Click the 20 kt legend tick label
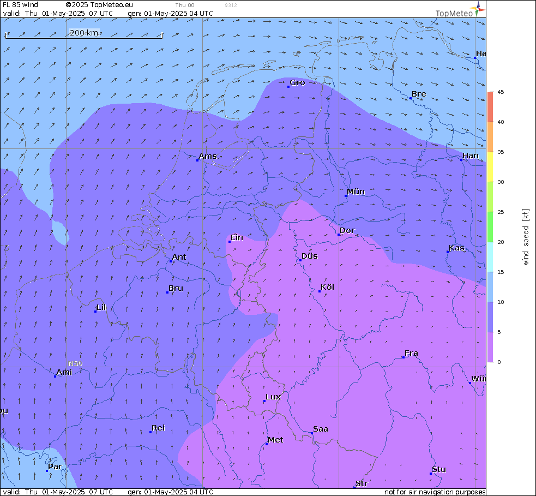 click(x=501, y=242)
